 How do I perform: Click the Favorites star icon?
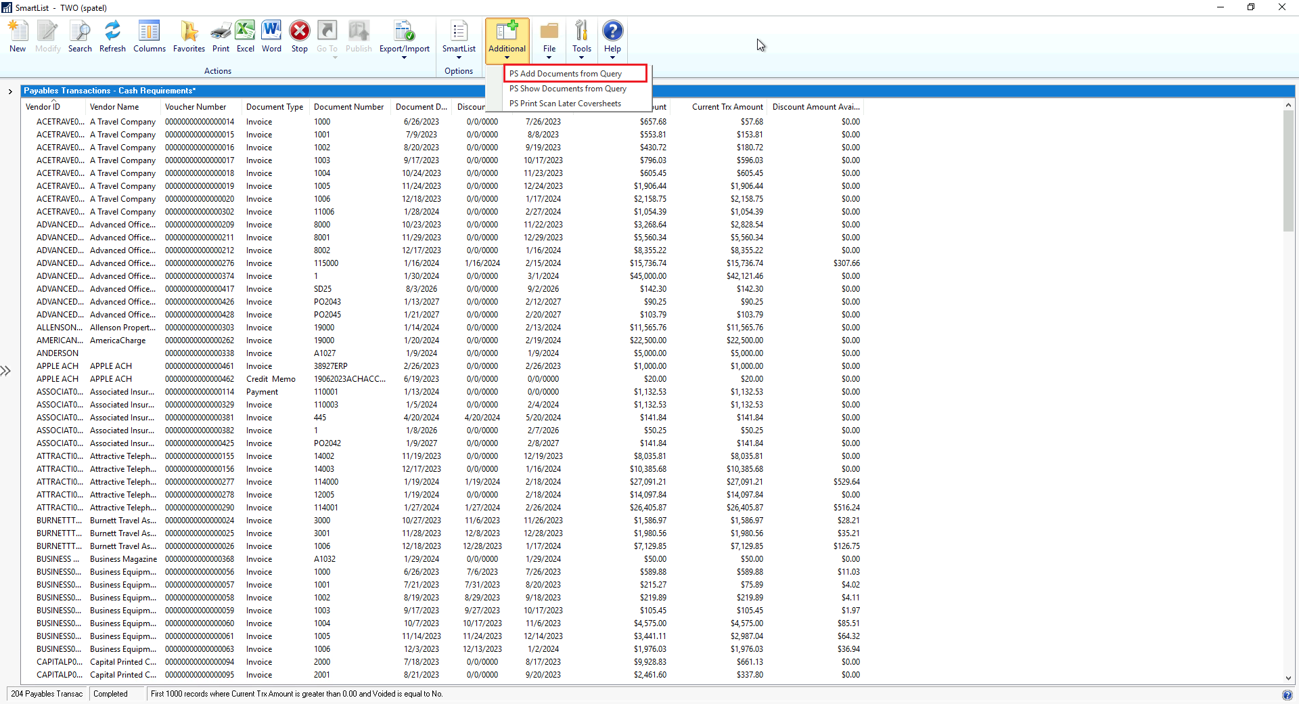tap(189, 37)
